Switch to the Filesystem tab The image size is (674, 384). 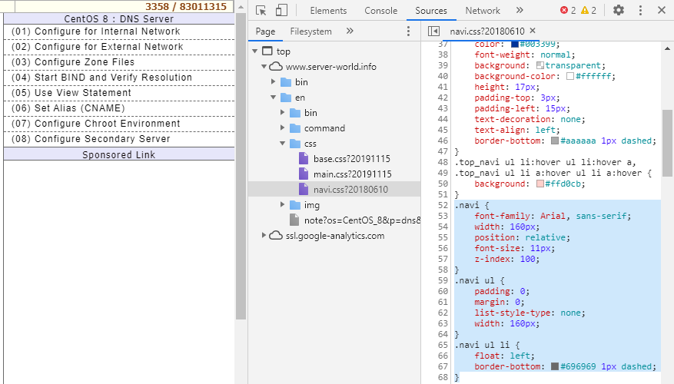pyautogui.click(x=310, y=31)
